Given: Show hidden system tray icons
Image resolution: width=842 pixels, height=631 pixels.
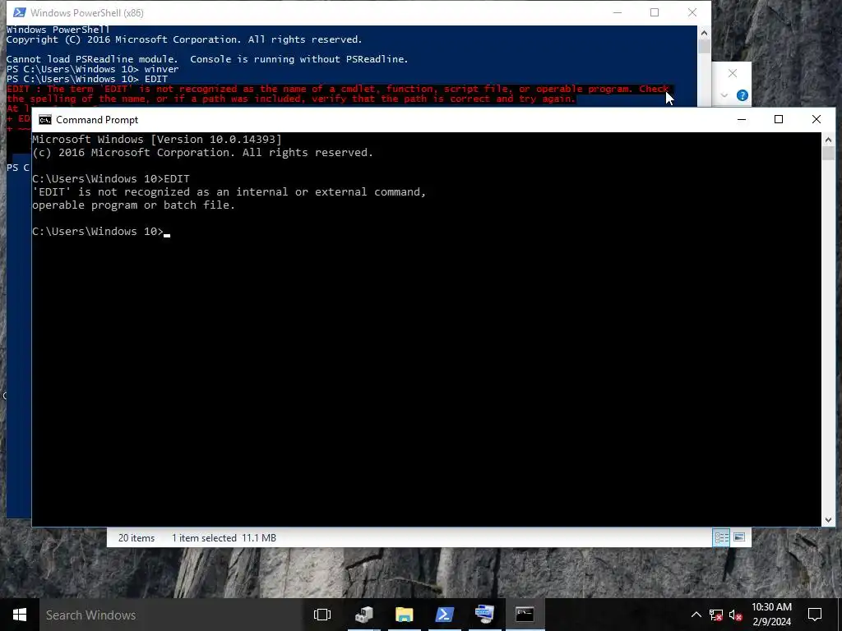Looking at the screenshot, I should coord(696,615).
